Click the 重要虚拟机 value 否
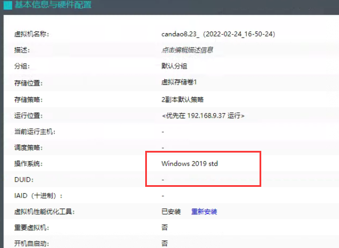The height and width of the screenshot is (248, 339). [x=165, y=227]
